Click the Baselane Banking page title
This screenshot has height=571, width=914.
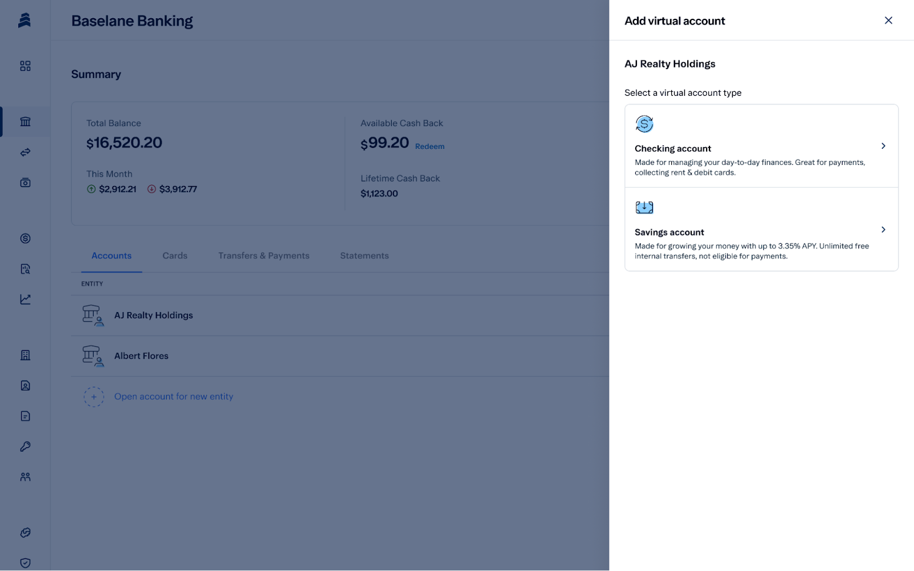click(132, 21)
